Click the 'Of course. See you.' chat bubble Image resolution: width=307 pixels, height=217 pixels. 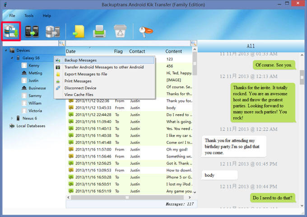coord(274,65)
